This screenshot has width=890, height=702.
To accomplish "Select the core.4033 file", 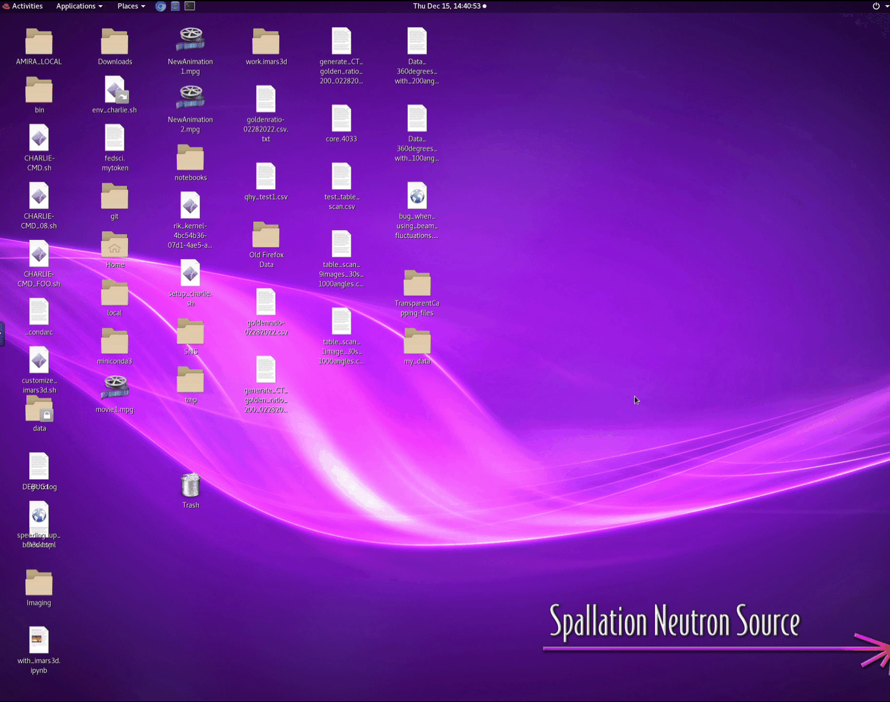I will tap(342, 120).
